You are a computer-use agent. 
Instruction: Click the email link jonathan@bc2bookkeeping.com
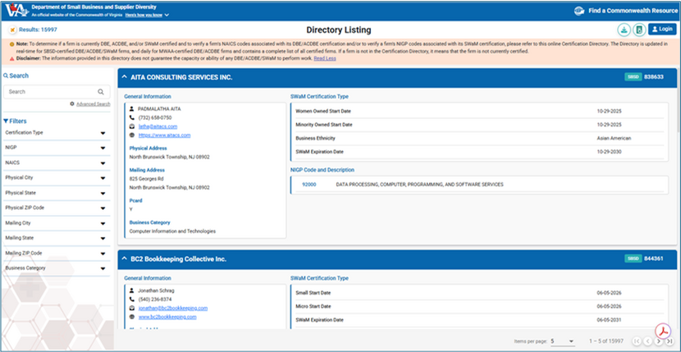tap(173, 309)
